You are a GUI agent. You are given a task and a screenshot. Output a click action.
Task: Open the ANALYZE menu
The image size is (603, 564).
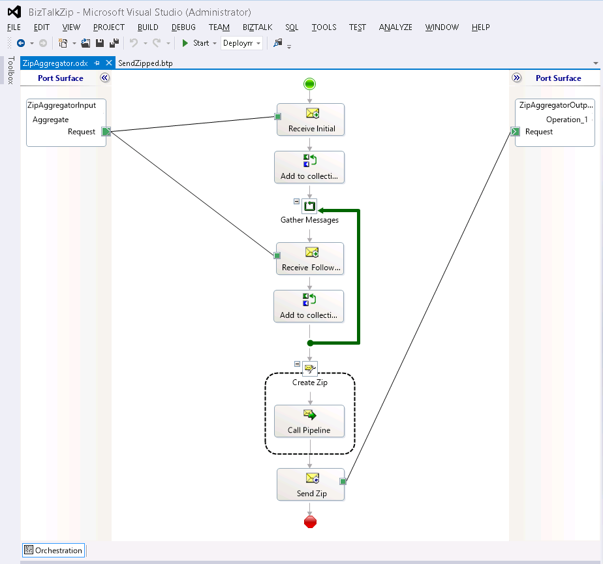click(x=395, y=27)
